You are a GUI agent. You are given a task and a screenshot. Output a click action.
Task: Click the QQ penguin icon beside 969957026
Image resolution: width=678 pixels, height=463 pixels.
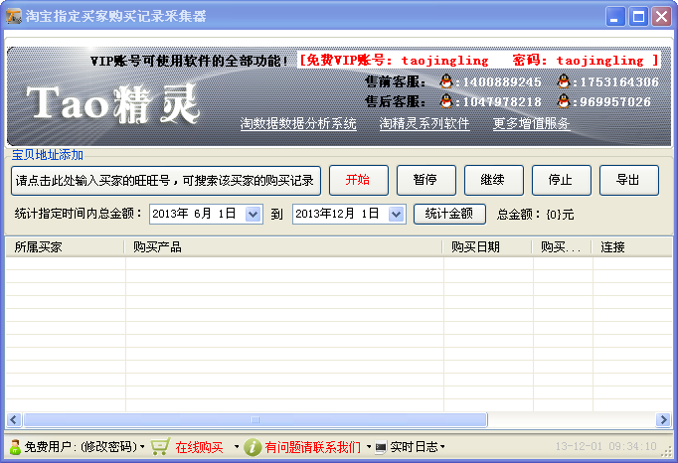click(x=563, y=101)
